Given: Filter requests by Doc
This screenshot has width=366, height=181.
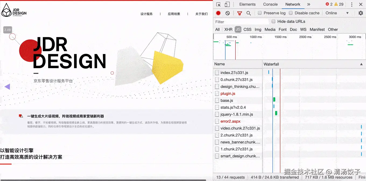Looking at the screenshot, I should (x=293, y=29).
